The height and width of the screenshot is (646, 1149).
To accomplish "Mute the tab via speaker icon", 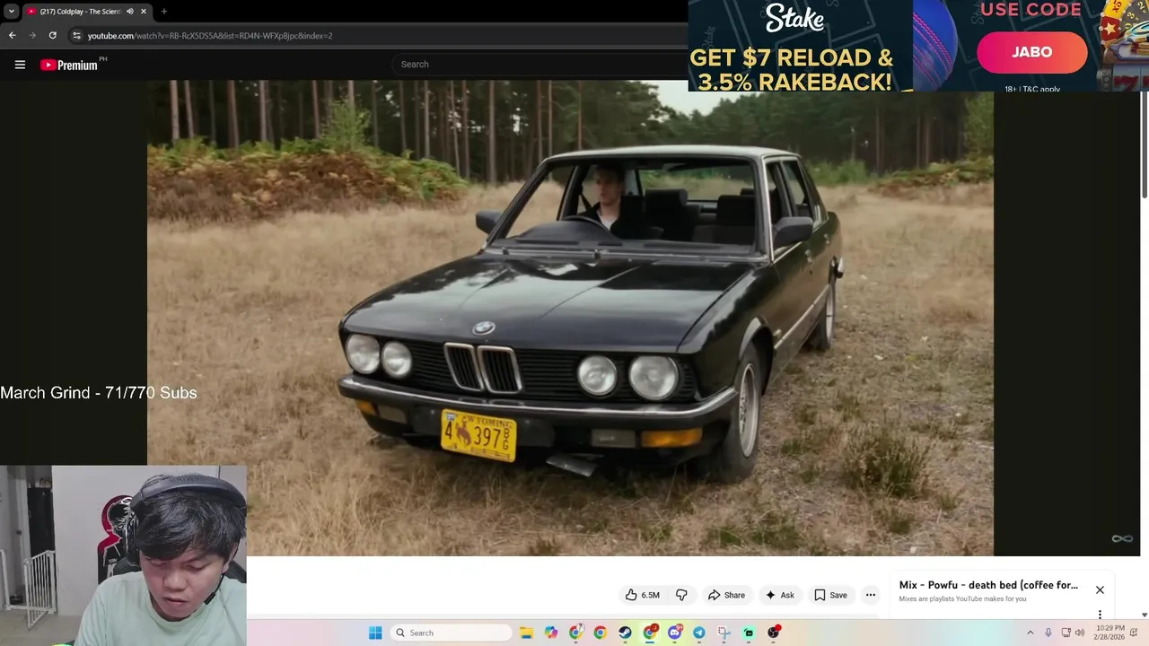I will 130,12.
